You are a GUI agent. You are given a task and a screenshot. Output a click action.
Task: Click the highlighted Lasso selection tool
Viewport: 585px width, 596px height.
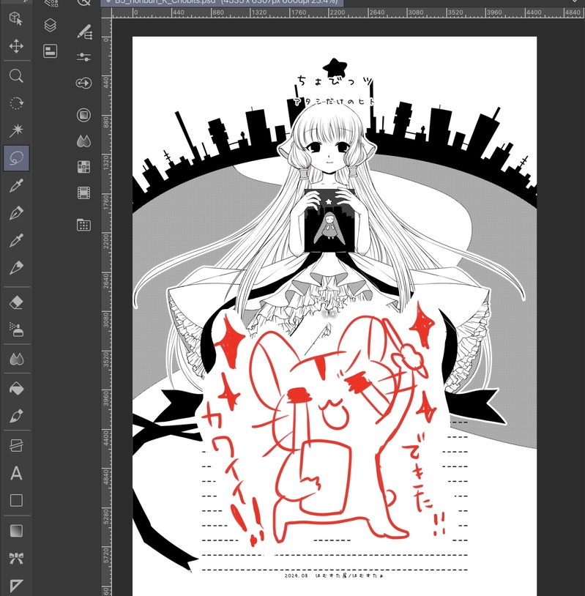click(x=16, y=157)
